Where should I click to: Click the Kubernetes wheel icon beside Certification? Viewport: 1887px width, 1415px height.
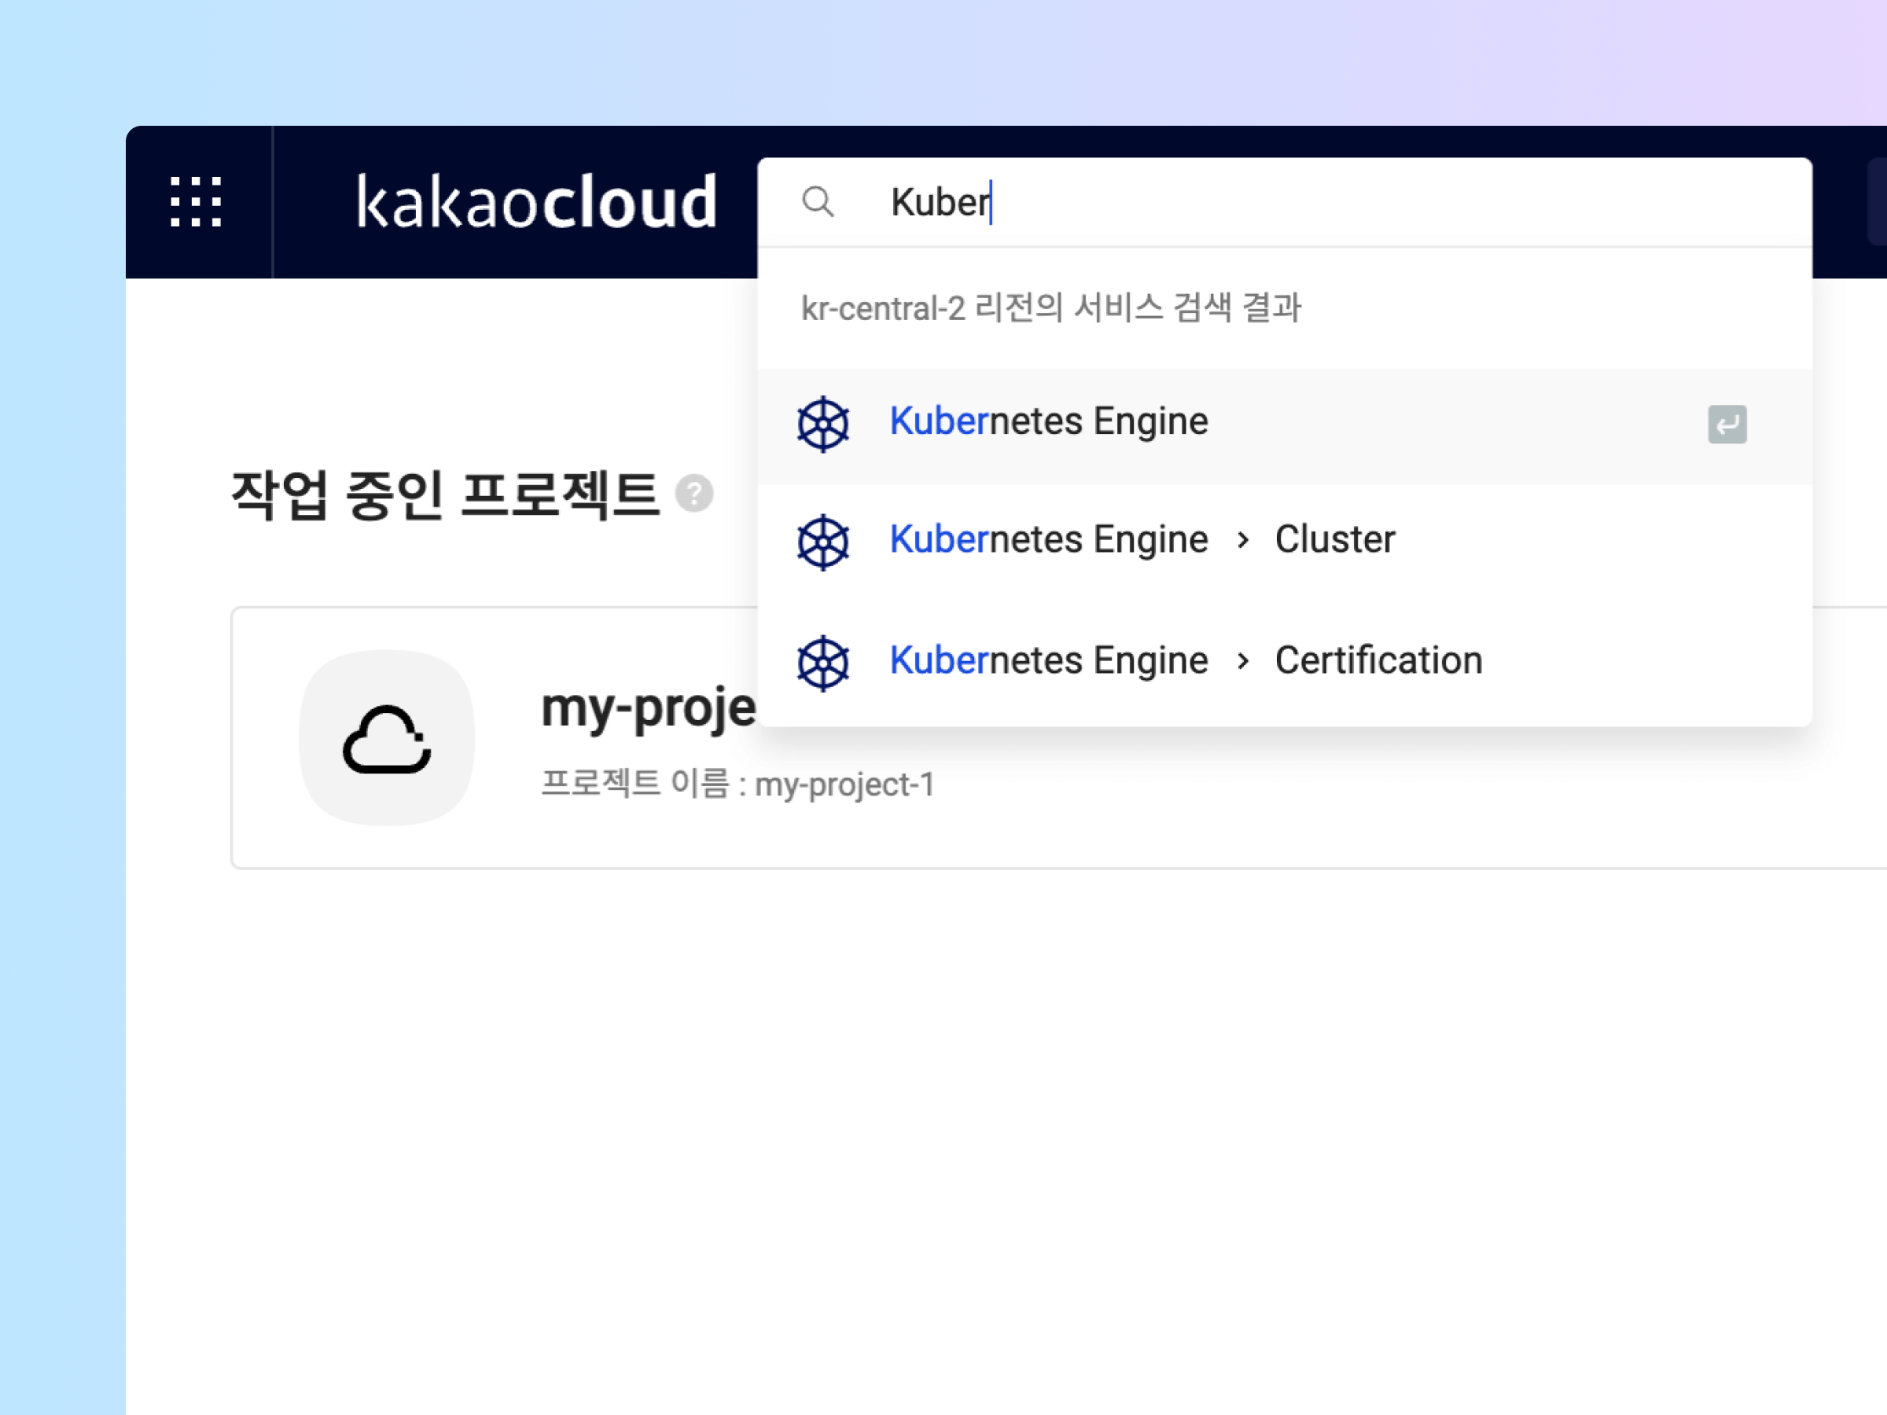click(823, 663)
